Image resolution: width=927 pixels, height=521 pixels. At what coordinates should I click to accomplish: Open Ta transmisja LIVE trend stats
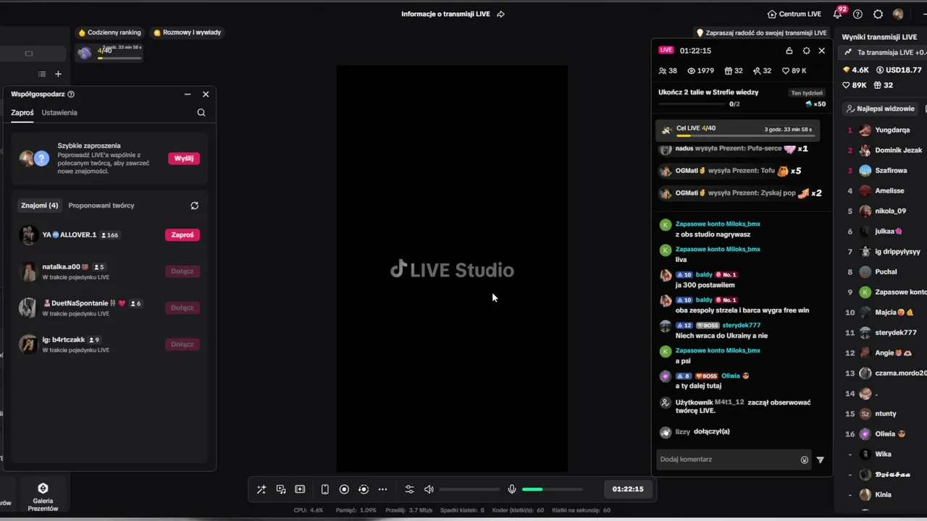[x=884, y=53]
